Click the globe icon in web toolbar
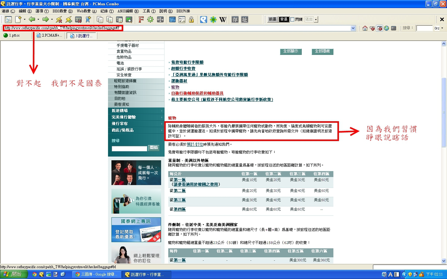447x279 pixels. point(386,28)
